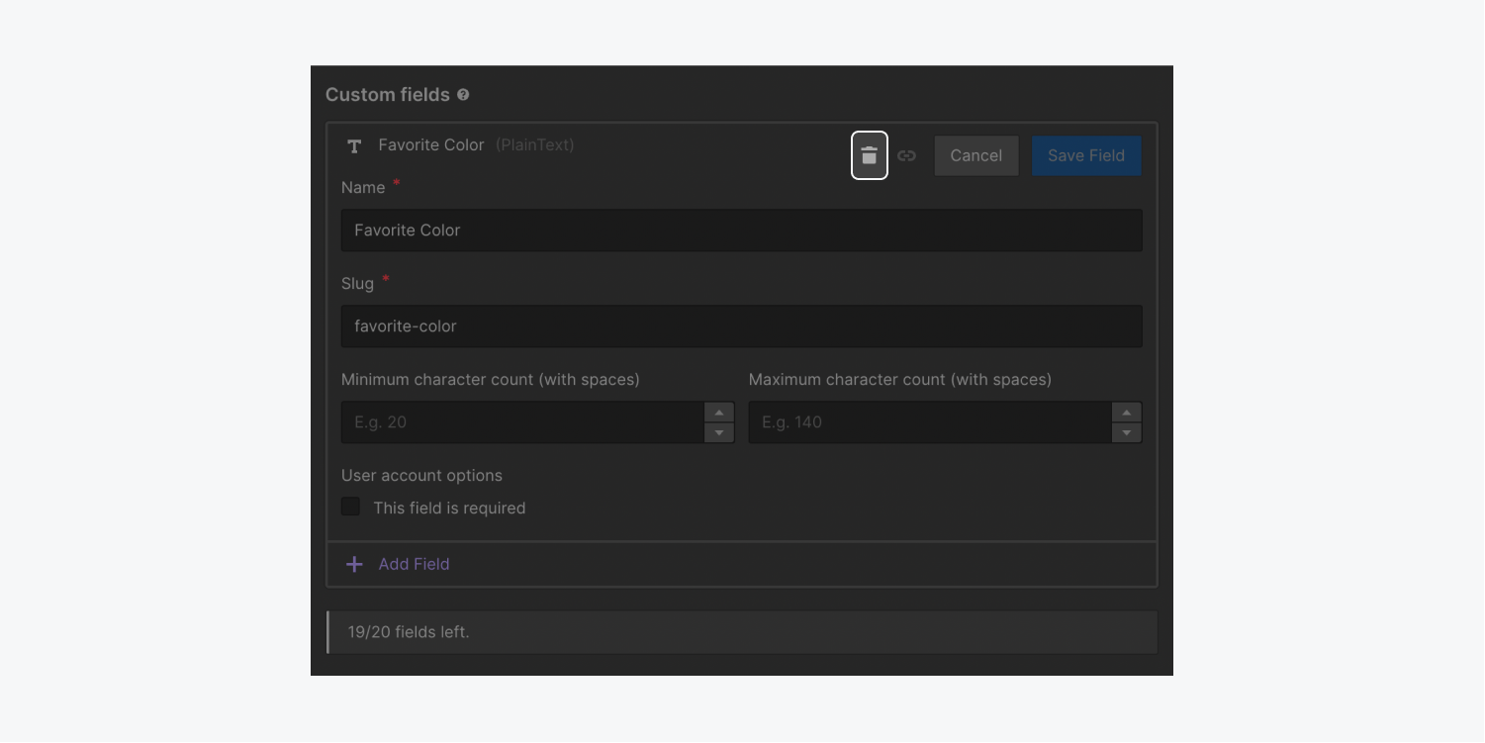Click the Custom fields heading

(388, 95)
